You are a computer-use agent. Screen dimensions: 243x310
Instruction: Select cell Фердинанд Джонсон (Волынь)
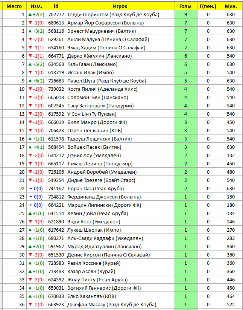point(120,197)
